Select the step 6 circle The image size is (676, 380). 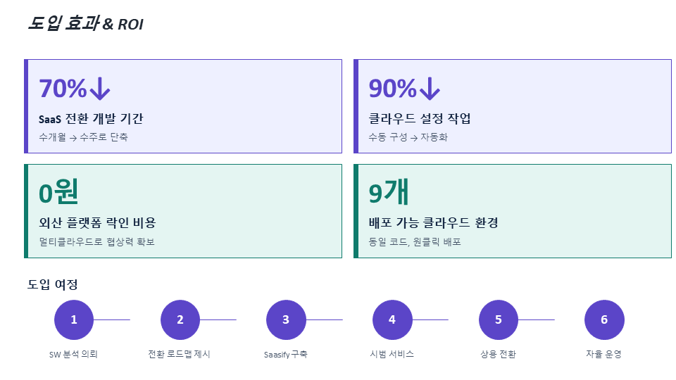(604, 319)
